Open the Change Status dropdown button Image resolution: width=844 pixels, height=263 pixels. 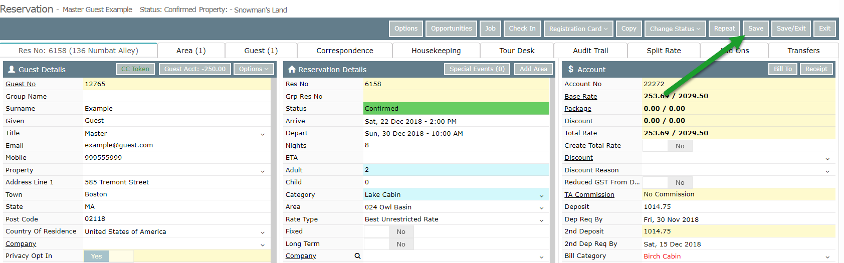[x=675, y=29]
